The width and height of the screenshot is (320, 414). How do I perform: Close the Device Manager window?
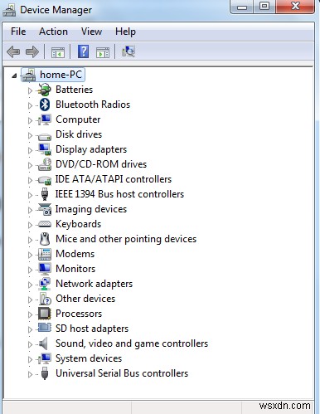tap(295, 6)
